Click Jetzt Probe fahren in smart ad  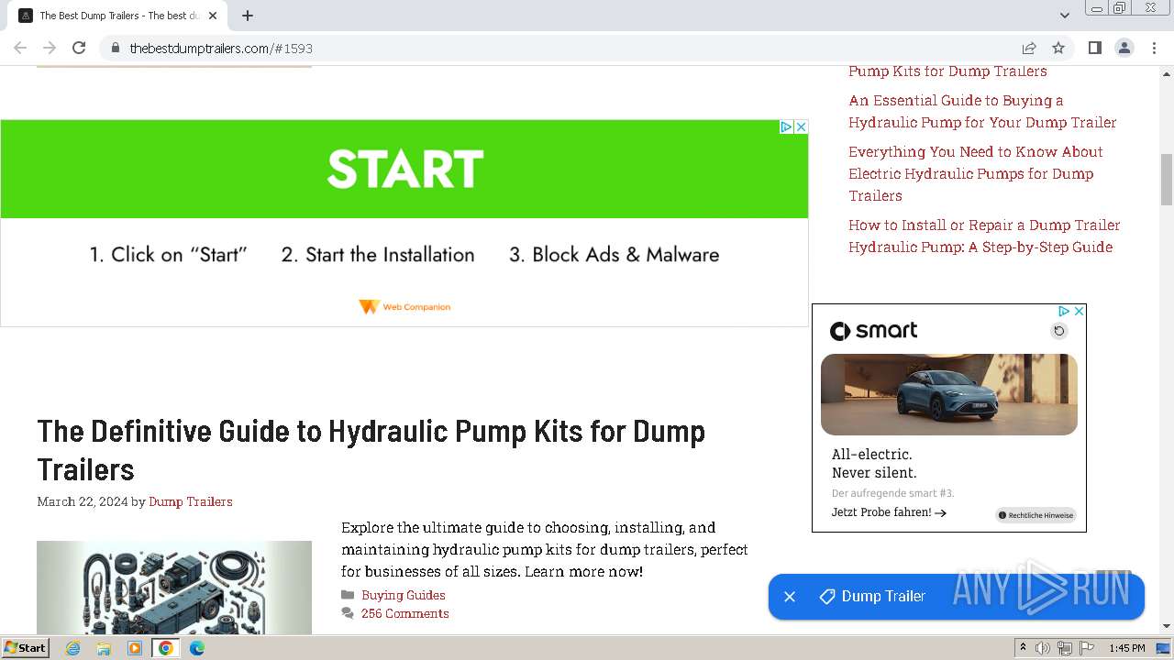[x=889, y=512]
